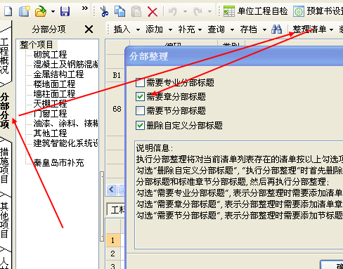Screen dimensions: 343x269
Task: Select 混凝土及钢筋混凝土 tree node
Action: point(65,64)
